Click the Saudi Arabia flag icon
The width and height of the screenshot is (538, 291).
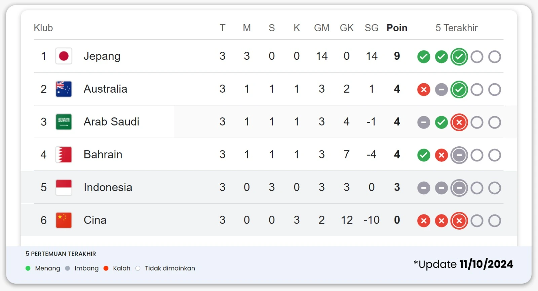click(64, 122)
